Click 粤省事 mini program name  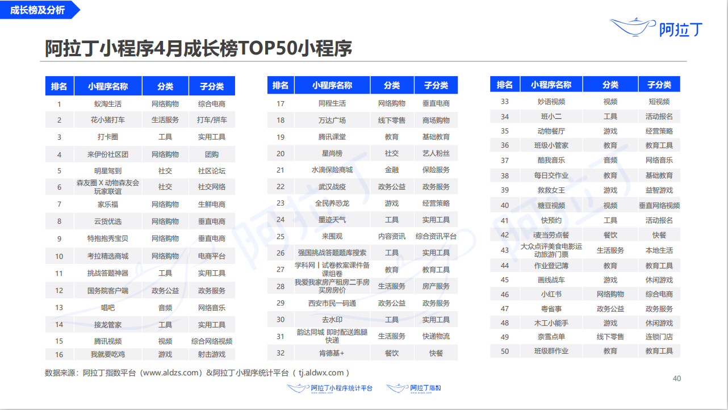click(x=551, y=309)
